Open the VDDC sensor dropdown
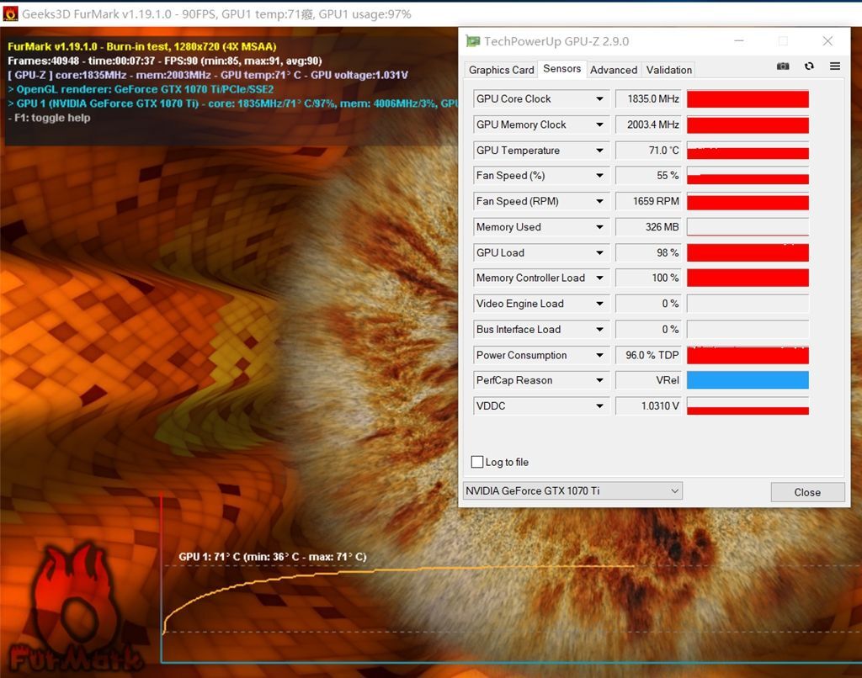862x678 pixels. point(599,406)
